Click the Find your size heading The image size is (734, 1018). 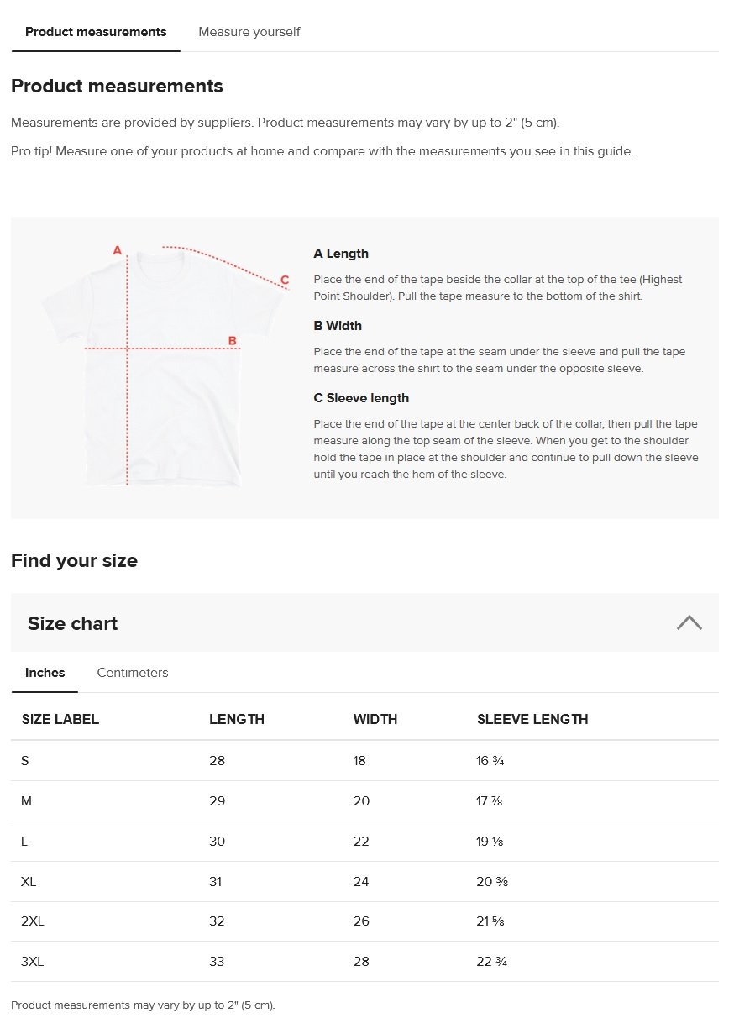74,560
